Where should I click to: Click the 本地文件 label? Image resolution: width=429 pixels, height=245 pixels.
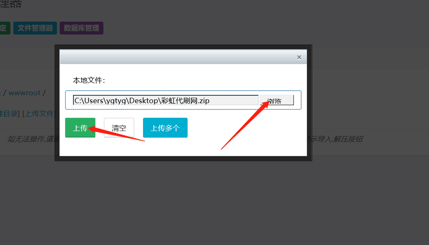tap(89, 80)
